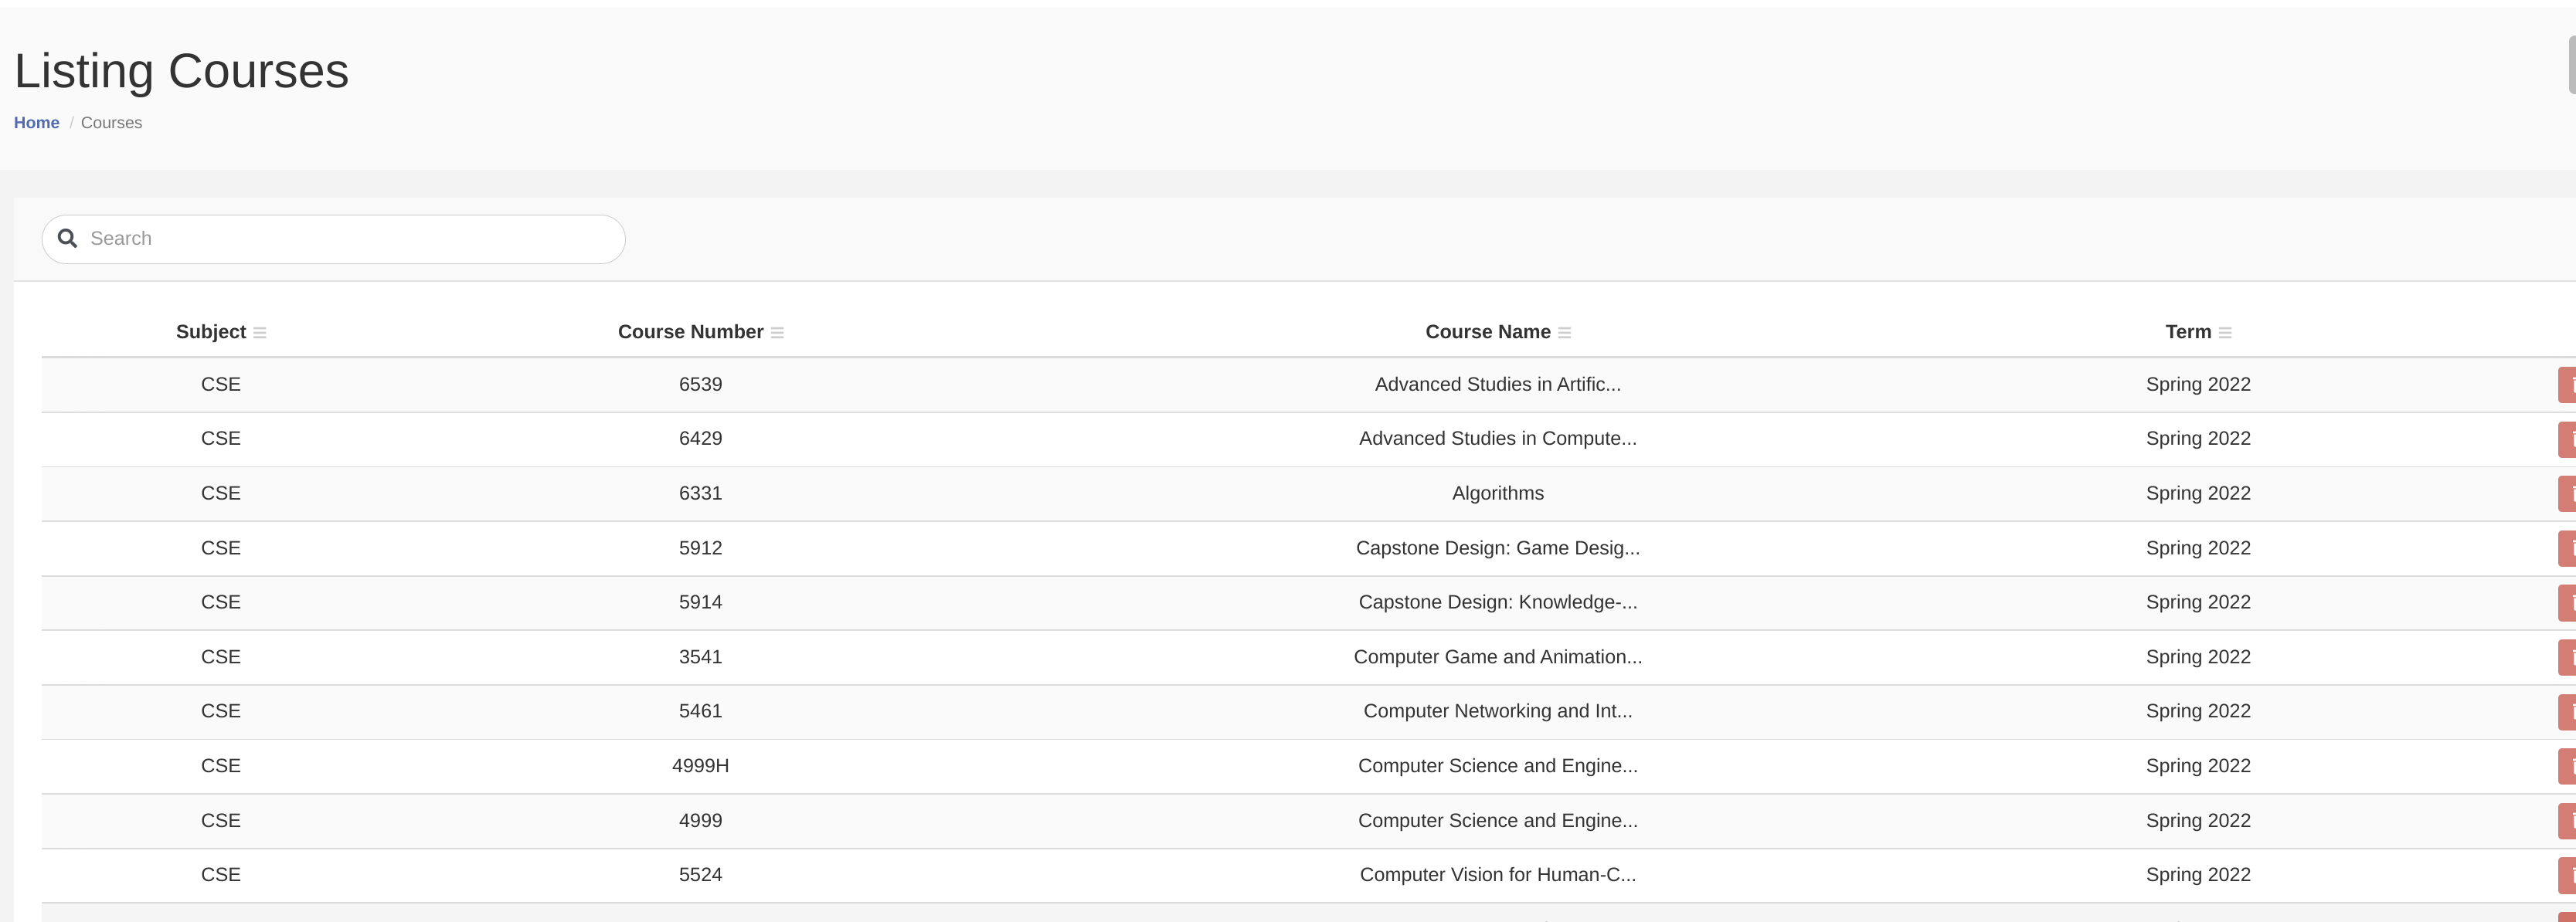Click the Computer Game and Animation... course name
Image resolution: width=2576 pixels, height=922 pixels.
point(1497,657)
